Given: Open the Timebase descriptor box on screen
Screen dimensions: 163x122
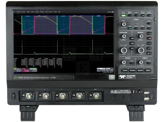Looking at the screenshot, I should click(101, 70).
